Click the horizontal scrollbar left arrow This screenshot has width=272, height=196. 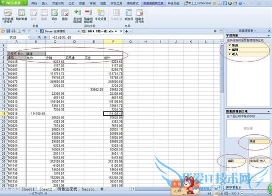point(133,189)
